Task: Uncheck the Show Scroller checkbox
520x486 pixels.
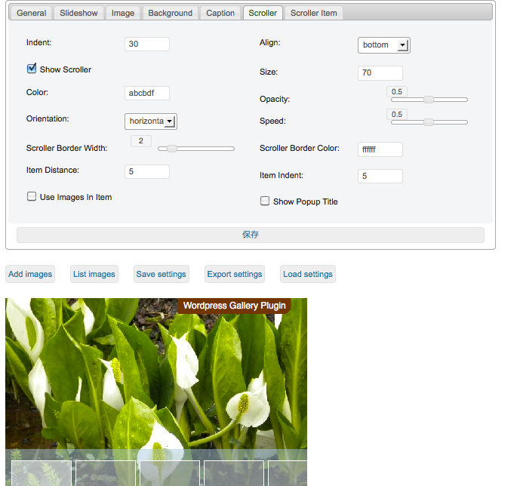Action: pos(32,69)
